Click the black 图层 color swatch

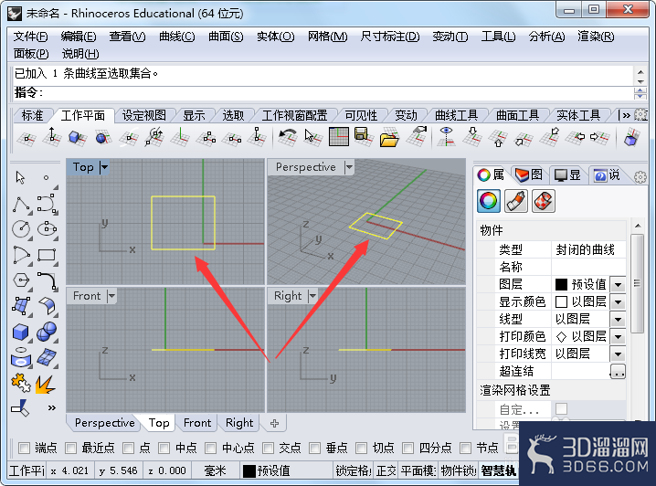(561, 285)
